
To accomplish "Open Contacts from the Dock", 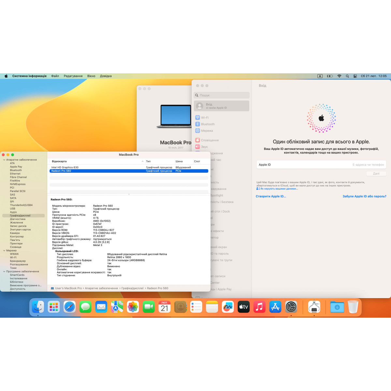I will 180,307.
